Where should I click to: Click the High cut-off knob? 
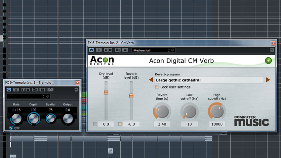click(x=217, y=111)
